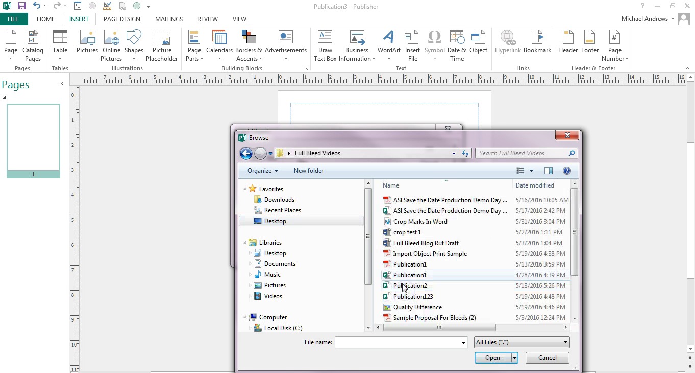Insert a new Page from the ribbon
This screenshot has width=695, height=373.
11,46
